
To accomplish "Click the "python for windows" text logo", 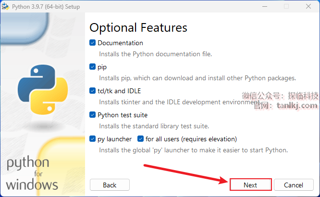I will tap(32, 173).
